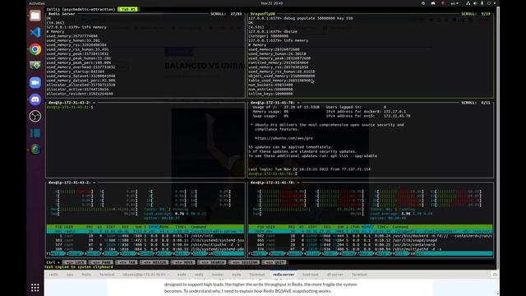Switch to the master terminal tab
This screenshot has height=296, width=526.
[217, 275]
